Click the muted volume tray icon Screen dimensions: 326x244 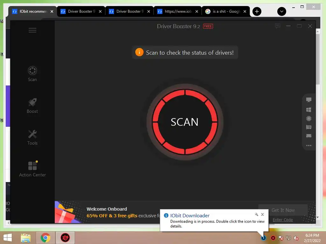(x=296, y=238)
